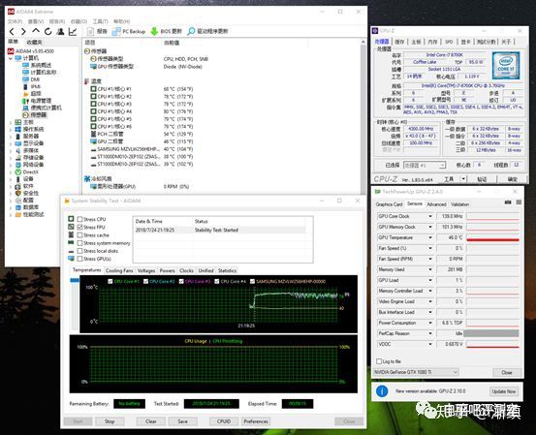
Task: Toggle CPU Core #1 graph checkbox
Action: point(110,281)
